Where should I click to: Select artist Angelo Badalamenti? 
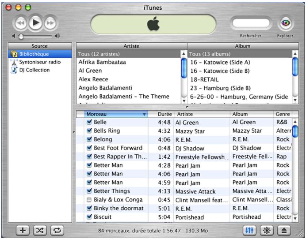129,88
